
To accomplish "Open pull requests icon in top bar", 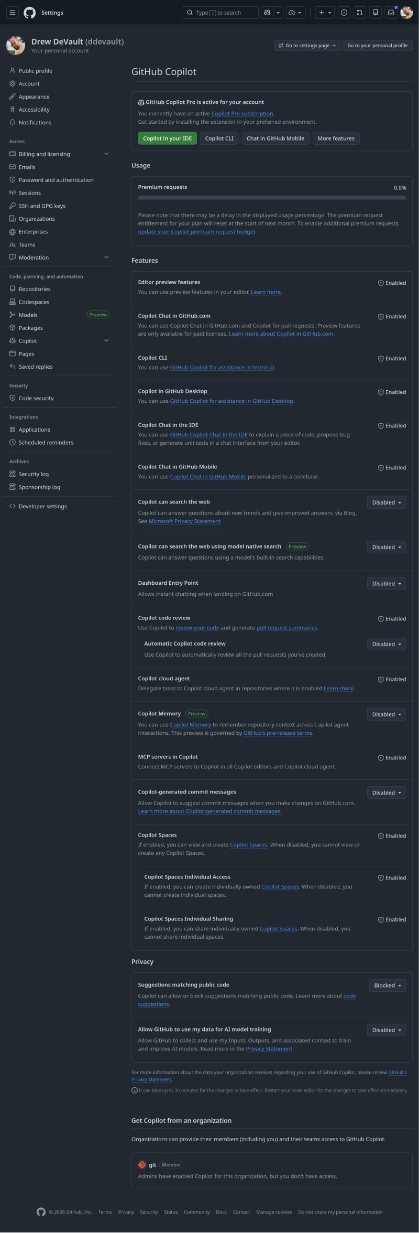I will [359, 13].
